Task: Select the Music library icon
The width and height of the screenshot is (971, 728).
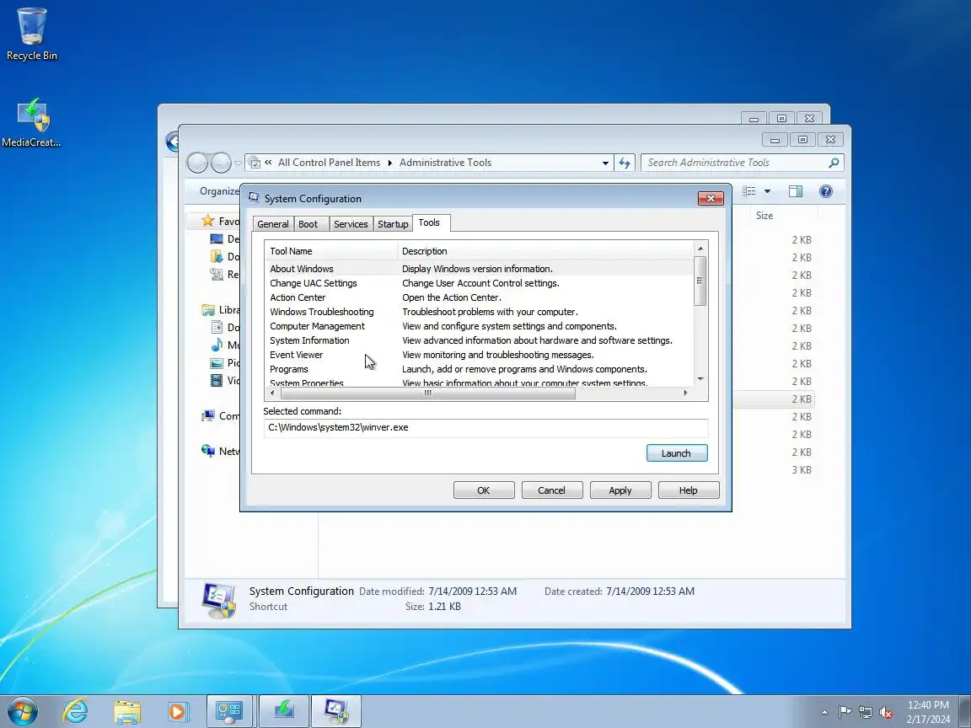Action: point(217,345)
